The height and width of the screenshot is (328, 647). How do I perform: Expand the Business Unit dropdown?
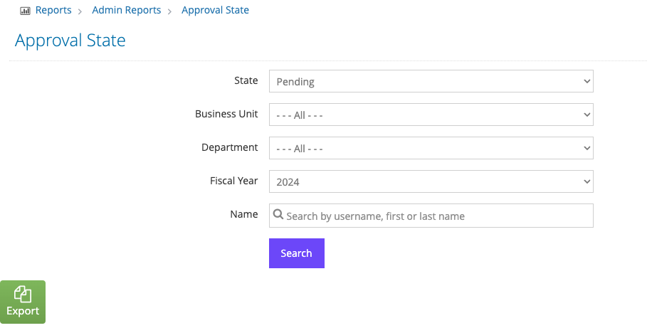pos(431,115)
